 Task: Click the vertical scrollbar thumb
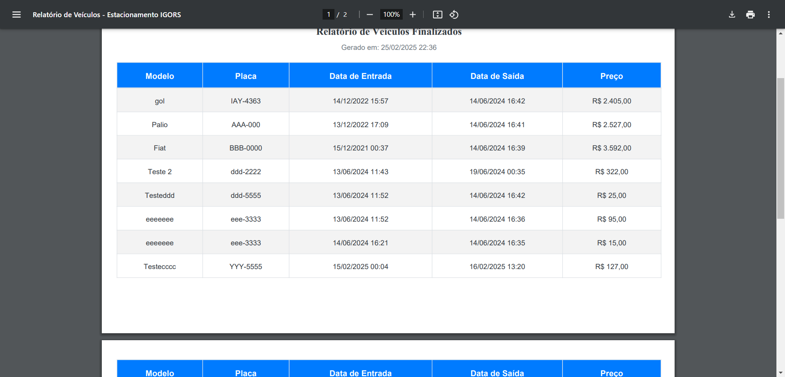781,148
